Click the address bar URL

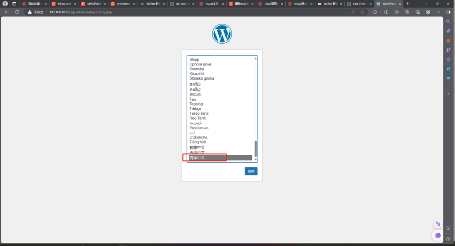(80, 12)
